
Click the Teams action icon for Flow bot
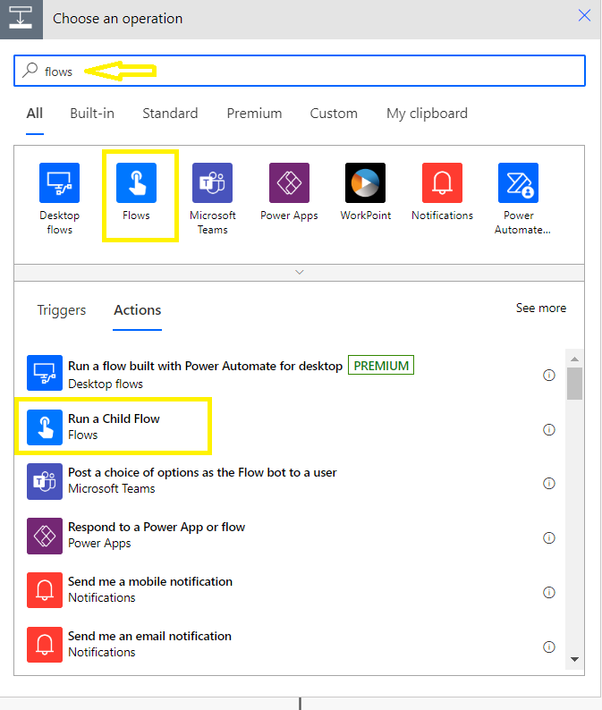coord(45,481)
